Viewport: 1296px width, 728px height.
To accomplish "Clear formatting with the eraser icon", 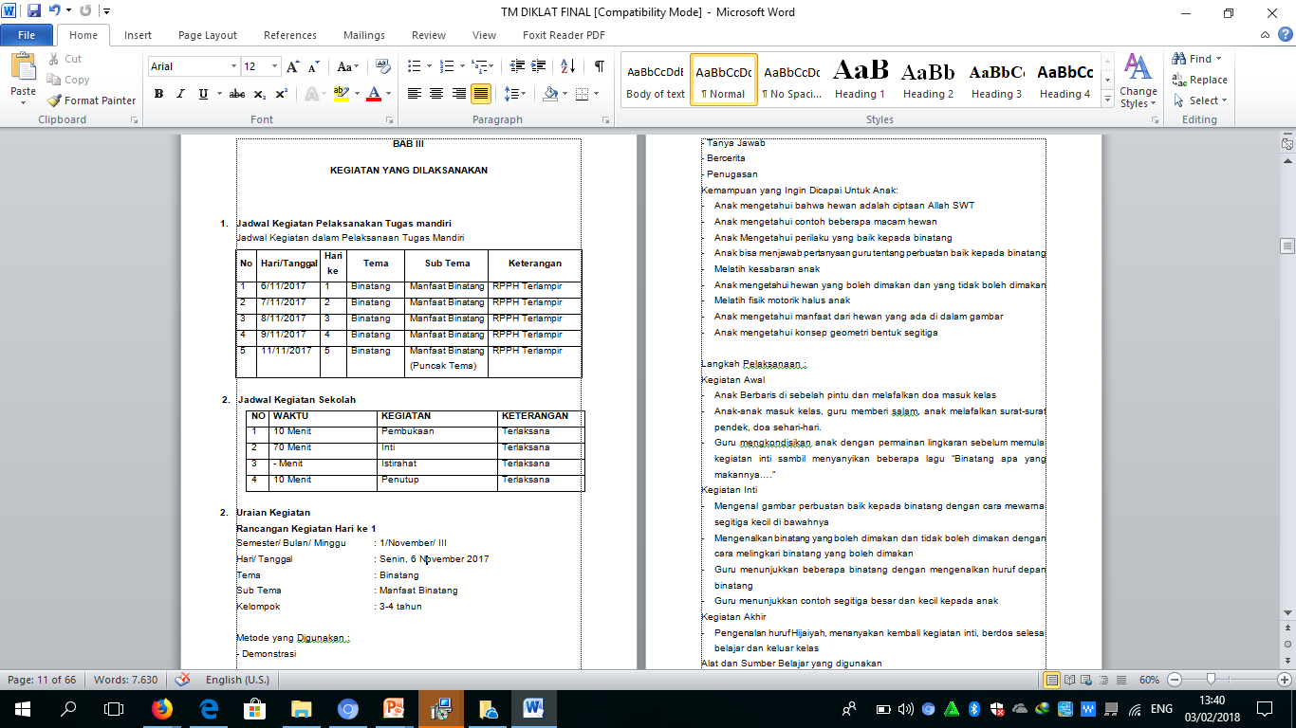I will (x=383, y=66).
